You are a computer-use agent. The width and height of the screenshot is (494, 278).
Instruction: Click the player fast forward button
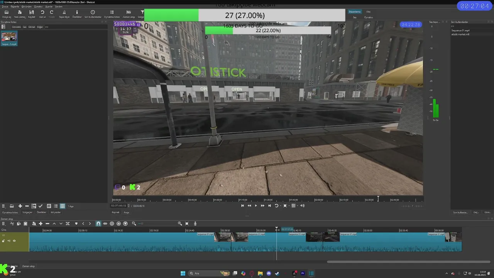tap(262, 206)
